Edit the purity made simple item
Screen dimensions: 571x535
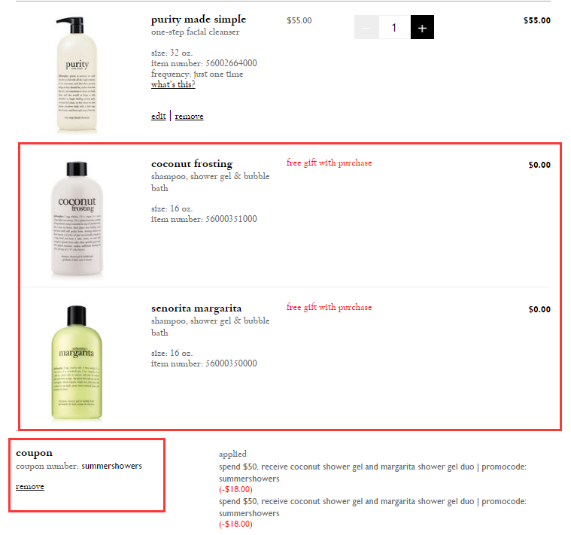click(x=159, y=116)
